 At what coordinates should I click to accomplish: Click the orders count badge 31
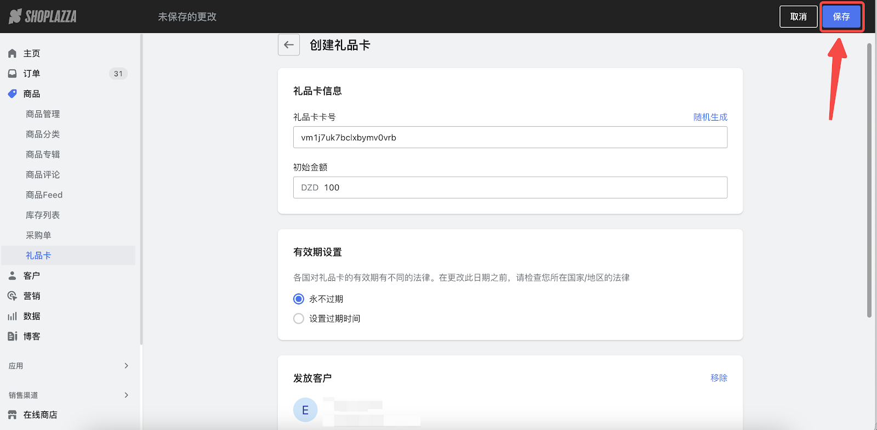pos(118,73)
